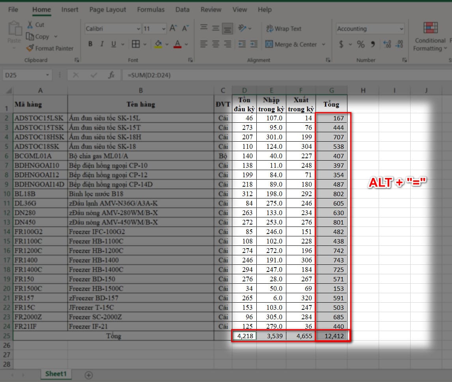Click the Insert Function fx icon
The height and width of the screenshot is (382, 452).
(111, 75)
